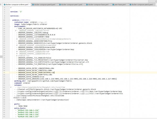Click the file icon on docker-compose-orderer.yaml tab
The width and height of the screenshot is (157, 119).
click(x=5, y=5)
